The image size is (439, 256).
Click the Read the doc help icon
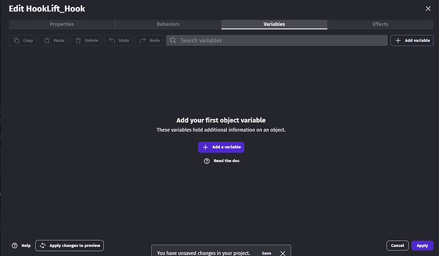[x=207, y=161]
